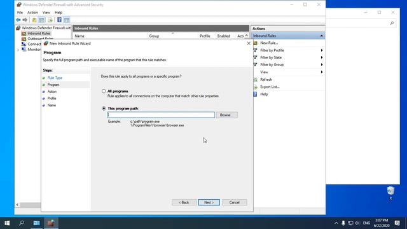
Task: Click New Rule... in Actions pane
Action: (x=269, y=43)
